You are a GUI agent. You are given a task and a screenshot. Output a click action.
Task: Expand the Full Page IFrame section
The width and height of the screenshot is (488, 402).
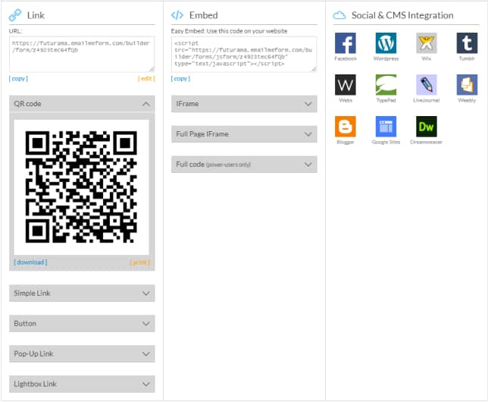point(244,134)
